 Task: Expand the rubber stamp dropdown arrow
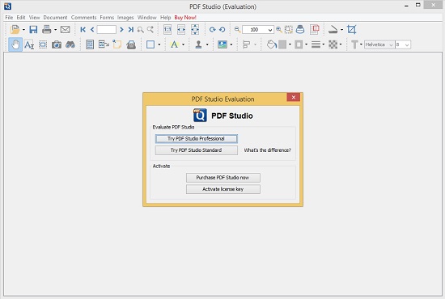click(x=207, y=44)
